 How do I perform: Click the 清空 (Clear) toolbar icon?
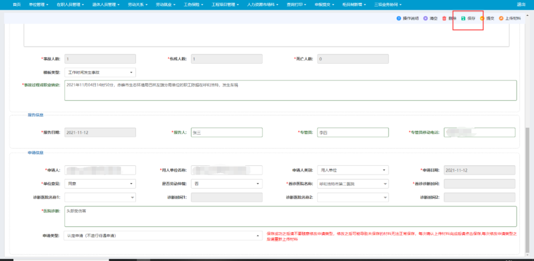coord(425,19)
